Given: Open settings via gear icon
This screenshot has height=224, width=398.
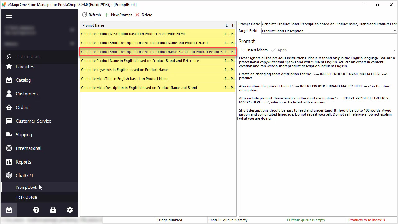Looking at the screenshot, I should [x=70, y=210].
